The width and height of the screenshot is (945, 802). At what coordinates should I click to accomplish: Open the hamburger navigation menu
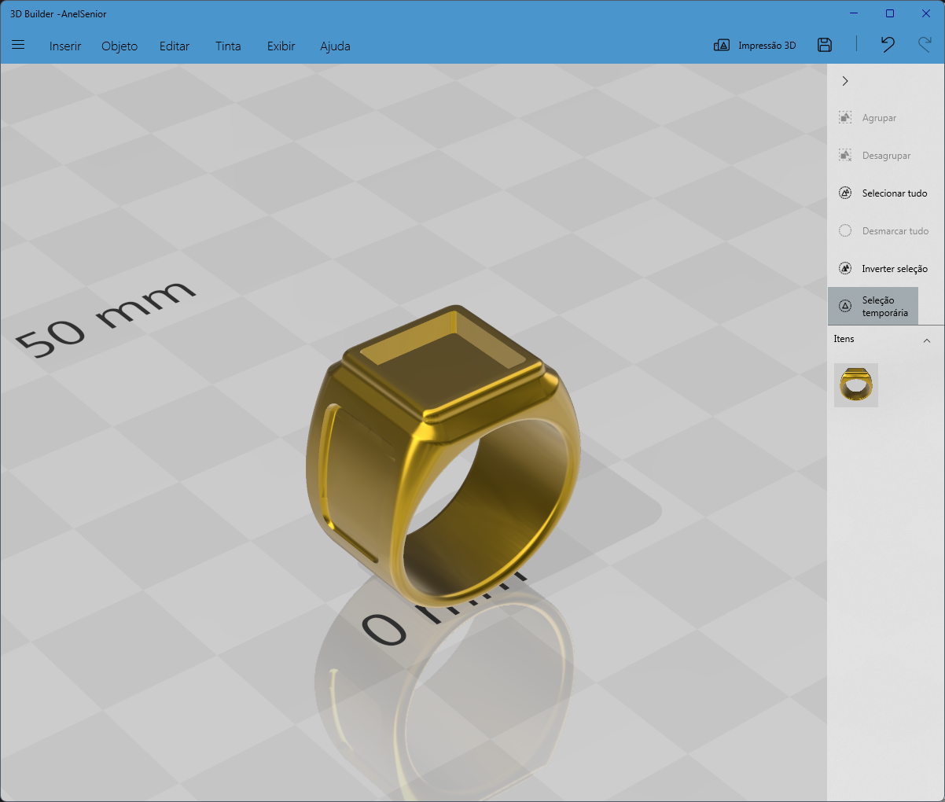(x=18, y=45)
